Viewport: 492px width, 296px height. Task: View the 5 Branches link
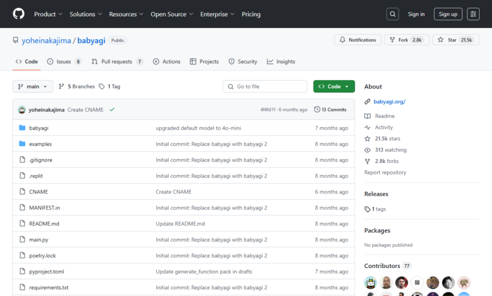77,86
